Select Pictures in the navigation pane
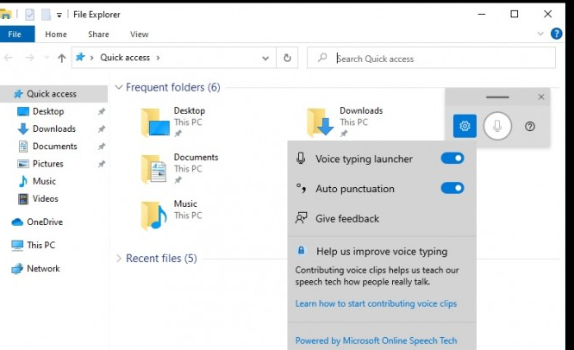574x350 pixels. (x=47, y=164)
